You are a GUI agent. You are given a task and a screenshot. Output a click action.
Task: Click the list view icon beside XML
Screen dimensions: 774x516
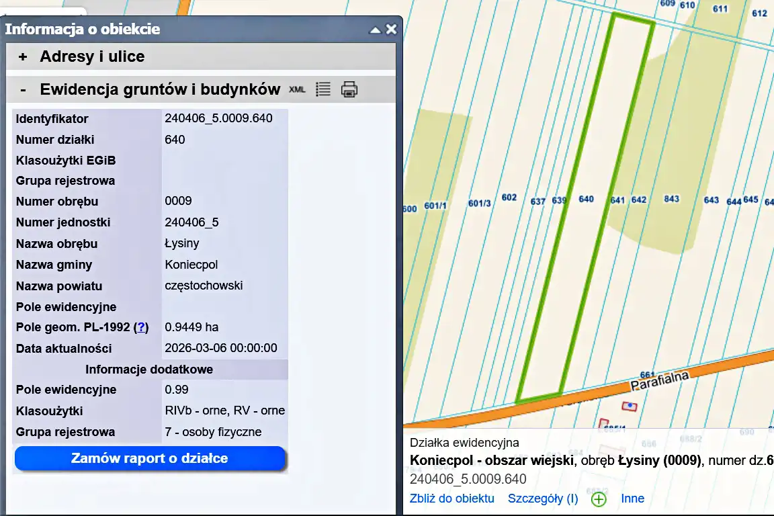pyautogui.click(x=323, y=89)
